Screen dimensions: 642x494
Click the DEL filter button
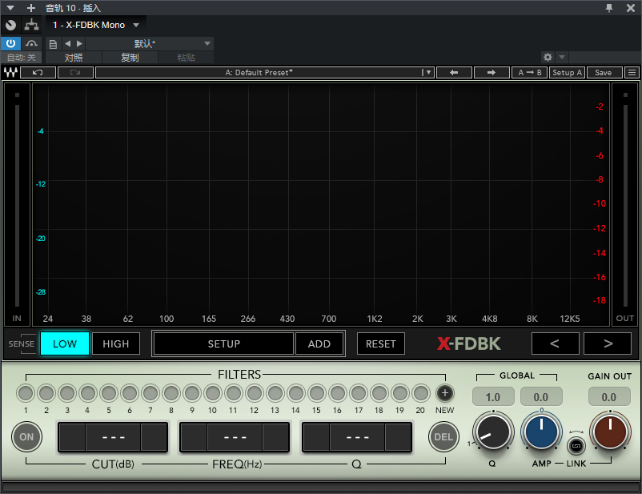click(443, 436)
